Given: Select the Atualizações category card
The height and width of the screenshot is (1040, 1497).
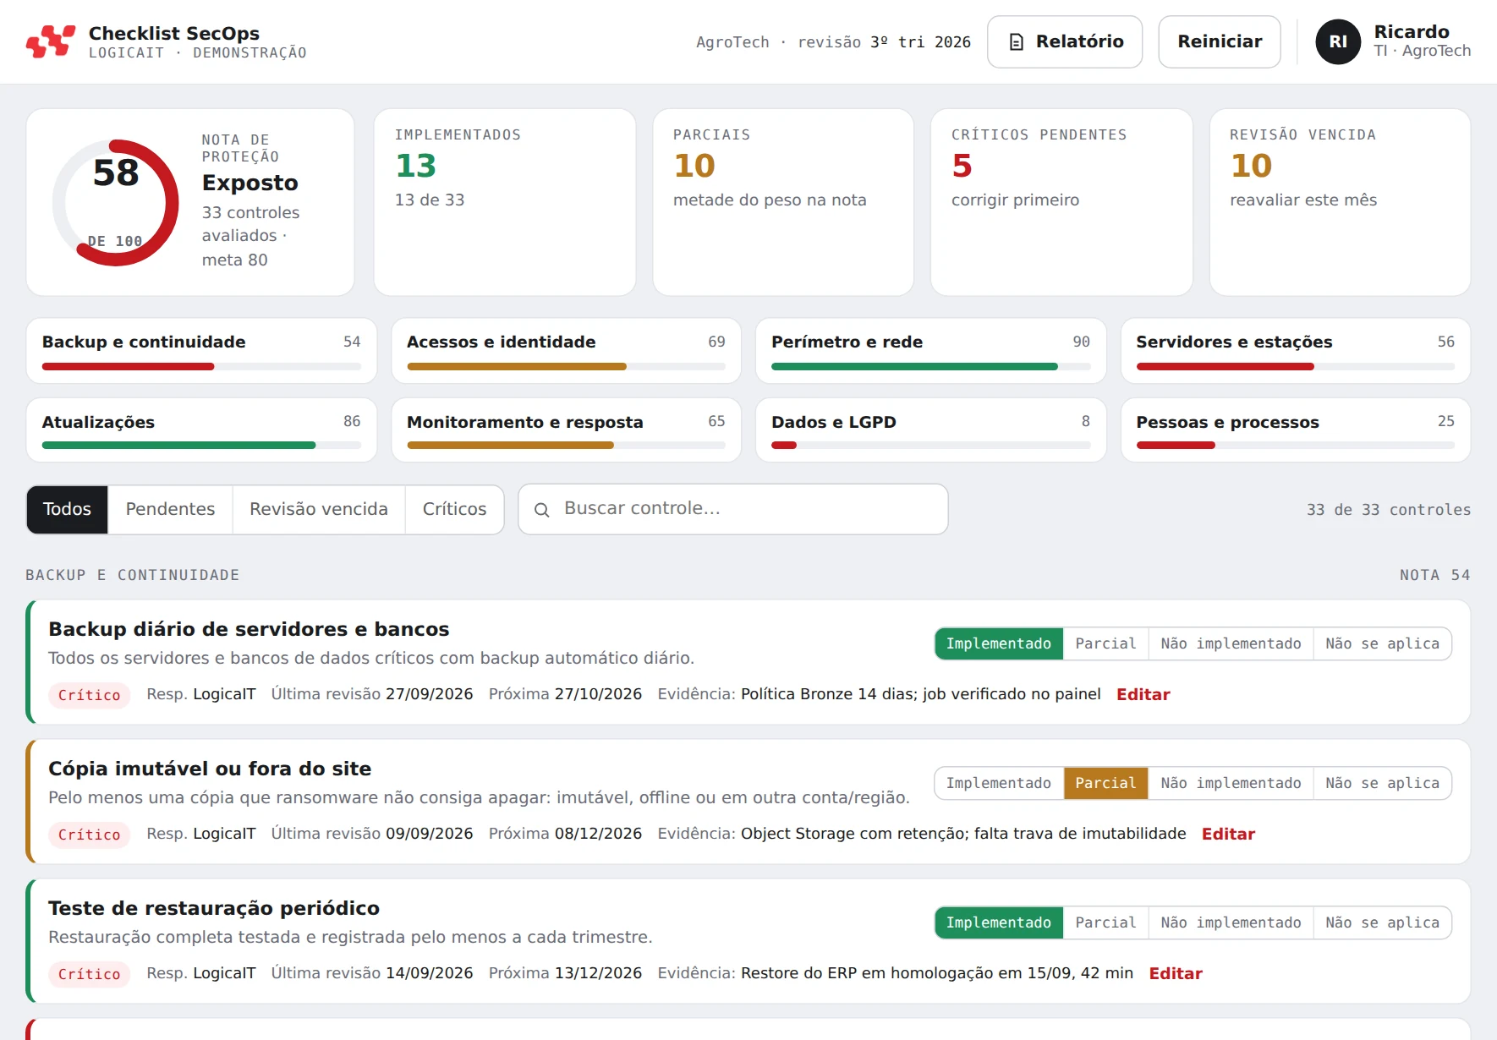Looking at the screenshot, I should [x=201, y=430].
